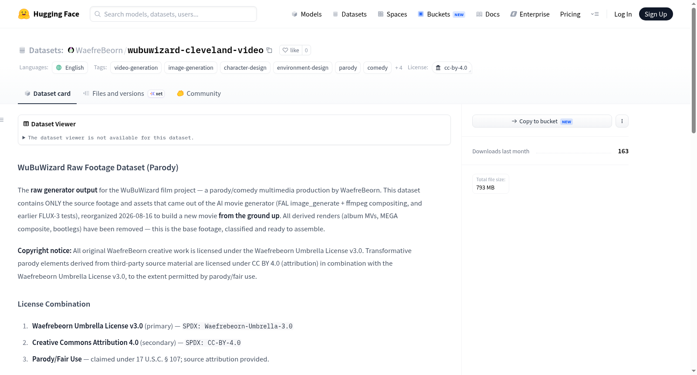Image resolution: width=697 pixels, height=375 pixels.
Task: Select the parody tag
Action: pos(348,68)
